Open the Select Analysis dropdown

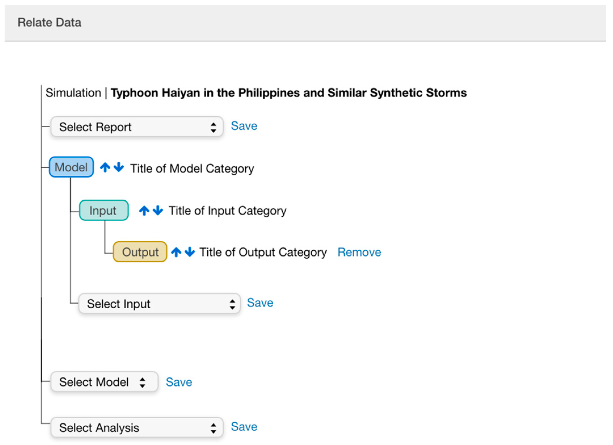137,428
